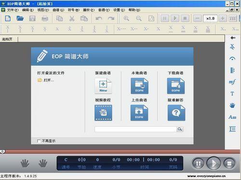
Task: Open the 设置 Settings menu
Action: (119, 10)
